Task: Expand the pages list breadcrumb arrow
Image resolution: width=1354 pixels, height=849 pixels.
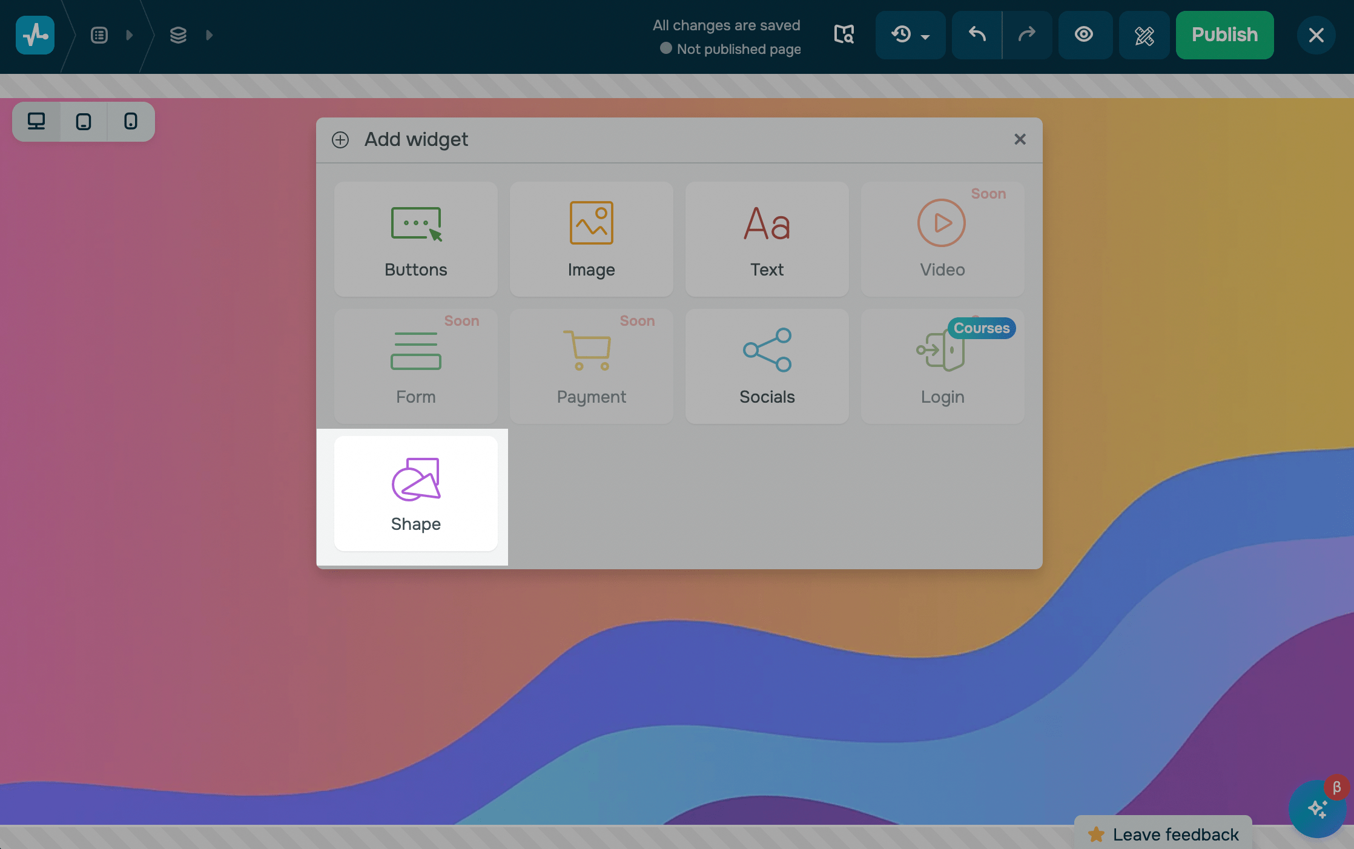Action: point(129,35)
